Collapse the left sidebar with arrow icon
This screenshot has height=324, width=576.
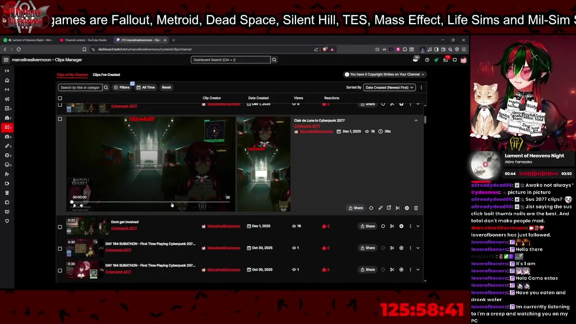[x=7, y=71]
